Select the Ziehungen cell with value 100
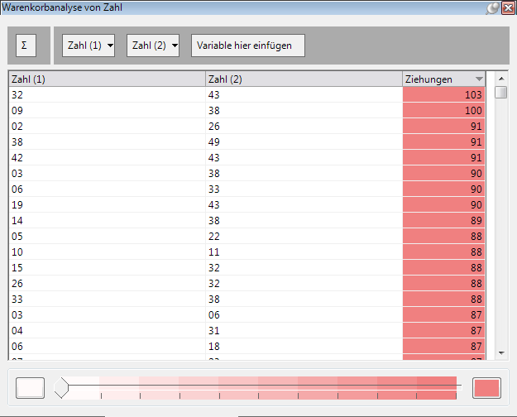The width and height of the screenshot is (517, 417). tap(444, 111)
